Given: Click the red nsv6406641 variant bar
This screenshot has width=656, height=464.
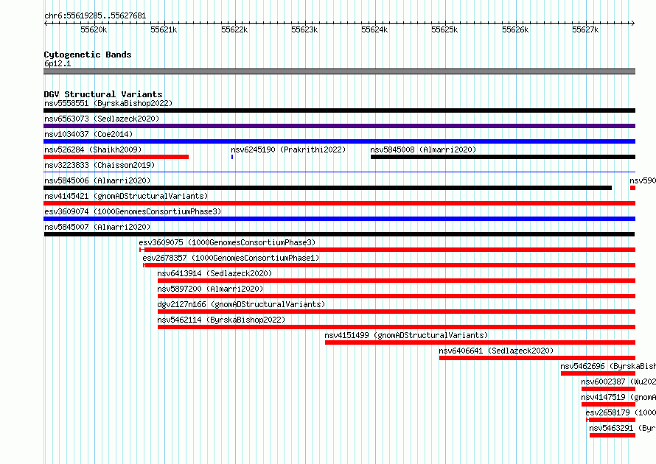Looking at the screenshot, I should 537,358.
